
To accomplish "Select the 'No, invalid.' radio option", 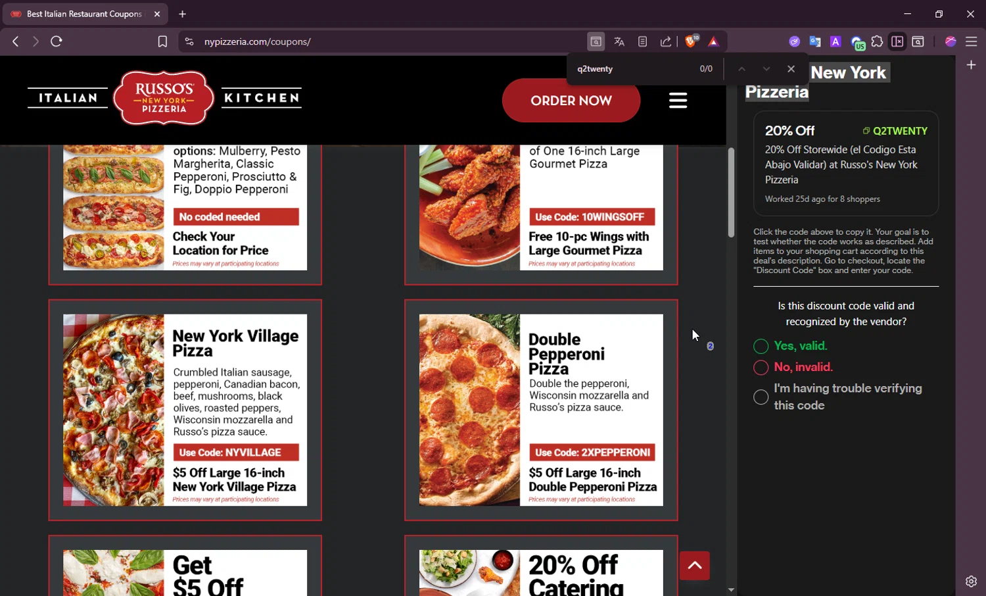I will point(761,368).
